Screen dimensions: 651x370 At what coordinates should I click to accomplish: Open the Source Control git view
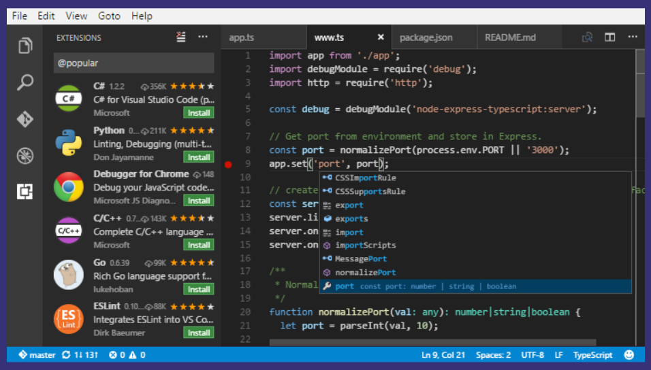25,119
